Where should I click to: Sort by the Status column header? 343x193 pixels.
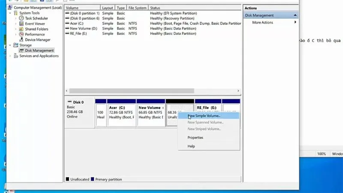pyautogui.click(x=195, y=8)
